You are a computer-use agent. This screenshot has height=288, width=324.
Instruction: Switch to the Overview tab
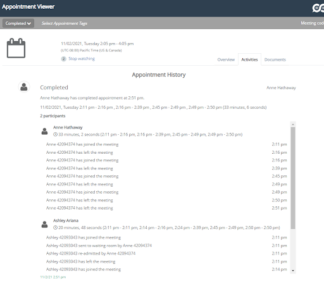point(226,59)
